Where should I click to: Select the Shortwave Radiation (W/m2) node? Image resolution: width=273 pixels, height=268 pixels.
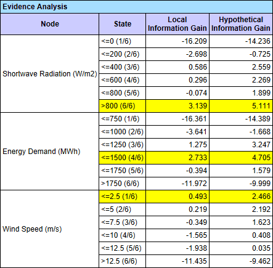(x=50, y=73)
